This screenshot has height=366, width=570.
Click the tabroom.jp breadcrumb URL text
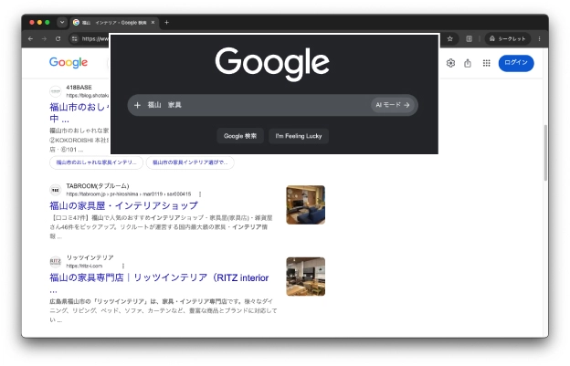(x=128, y=194)
